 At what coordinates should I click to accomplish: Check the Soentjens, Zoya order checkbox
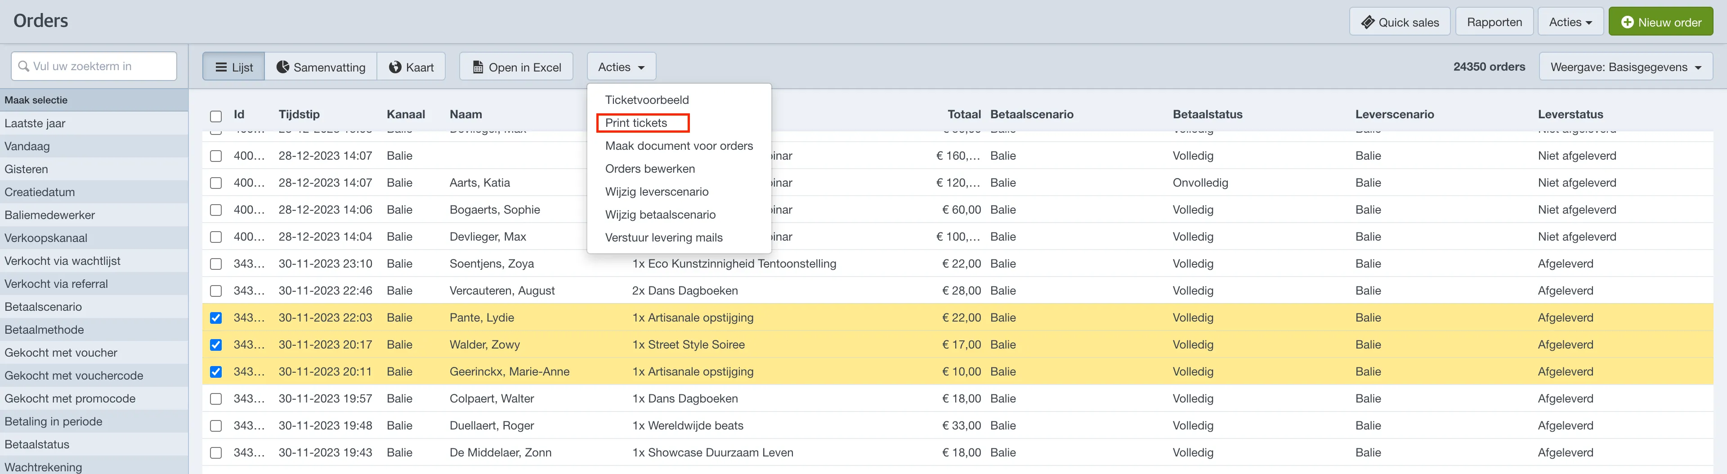[216, 264]
